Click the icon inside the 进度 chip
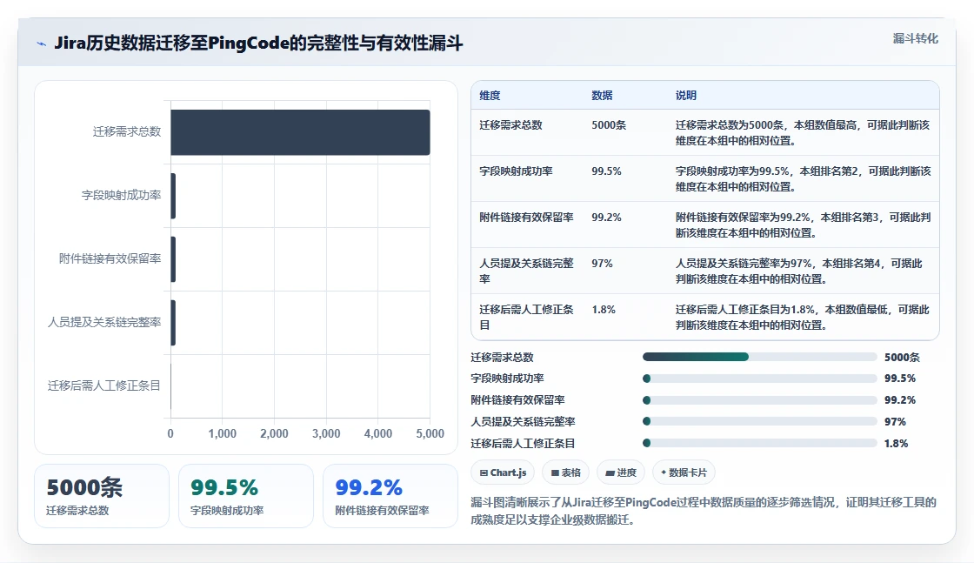 (x=610, y=473)
